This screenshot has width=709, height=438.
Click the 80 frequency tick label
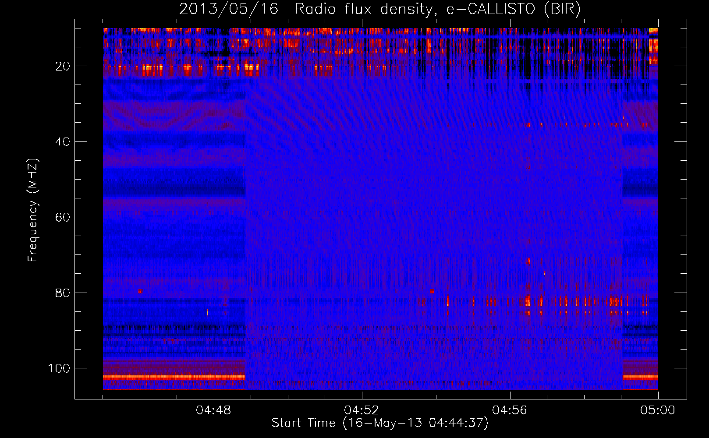[x=63, y=293]
